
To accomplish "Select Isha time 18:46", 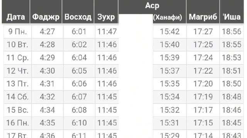I will click(232, 110).
